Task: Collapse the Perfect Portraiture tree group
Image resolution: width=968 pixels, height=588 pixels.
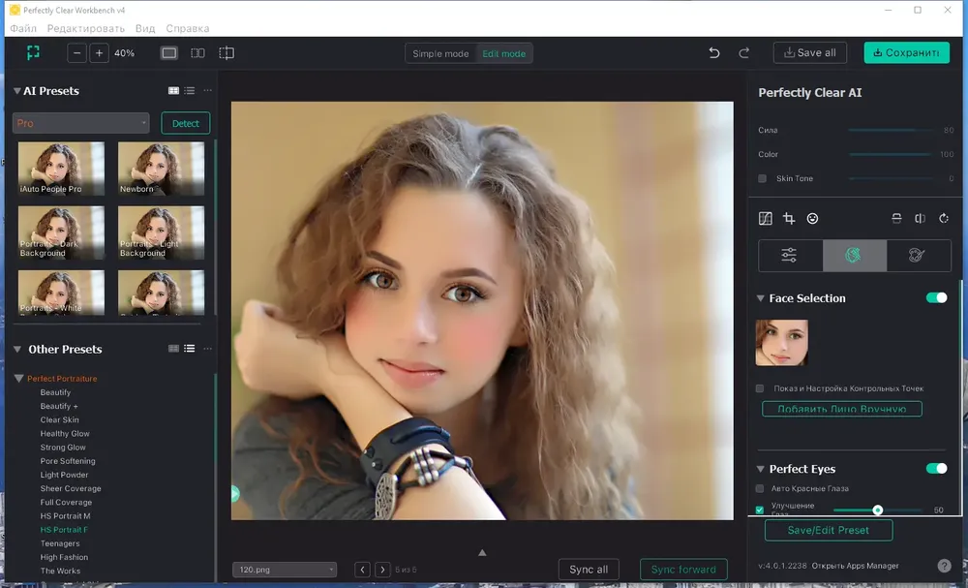Action: point(18,379)
